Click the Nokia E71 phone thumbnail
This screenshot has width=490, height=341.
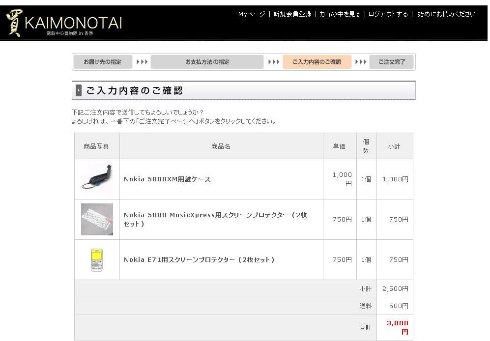point(97,260)
